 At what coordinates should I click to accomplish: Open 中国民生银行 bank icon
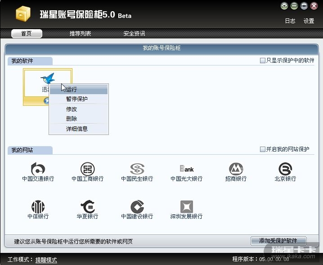coord(137,169)
